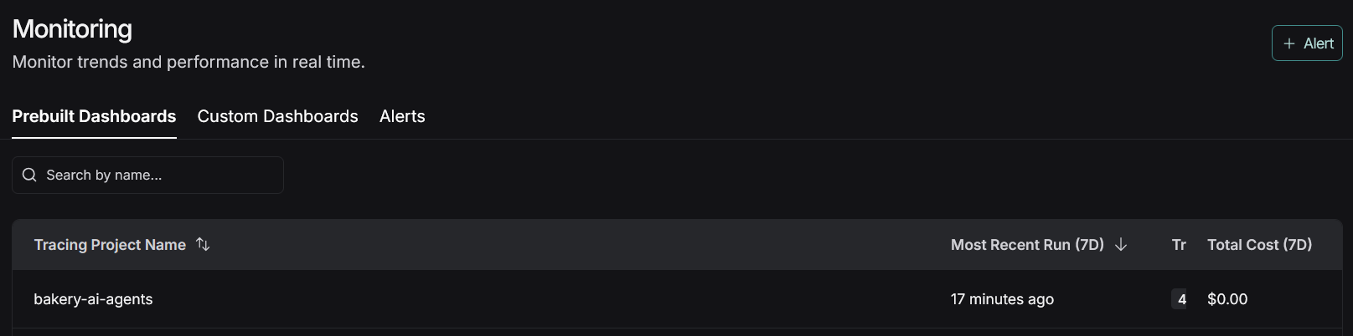The image size is (1353, 336).
Task: Open the bakery-ai-agents project
Action: (x=93, y=299)
